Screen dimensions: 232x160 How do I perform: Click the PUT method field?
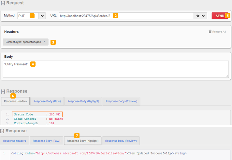(x=28, y=16)
